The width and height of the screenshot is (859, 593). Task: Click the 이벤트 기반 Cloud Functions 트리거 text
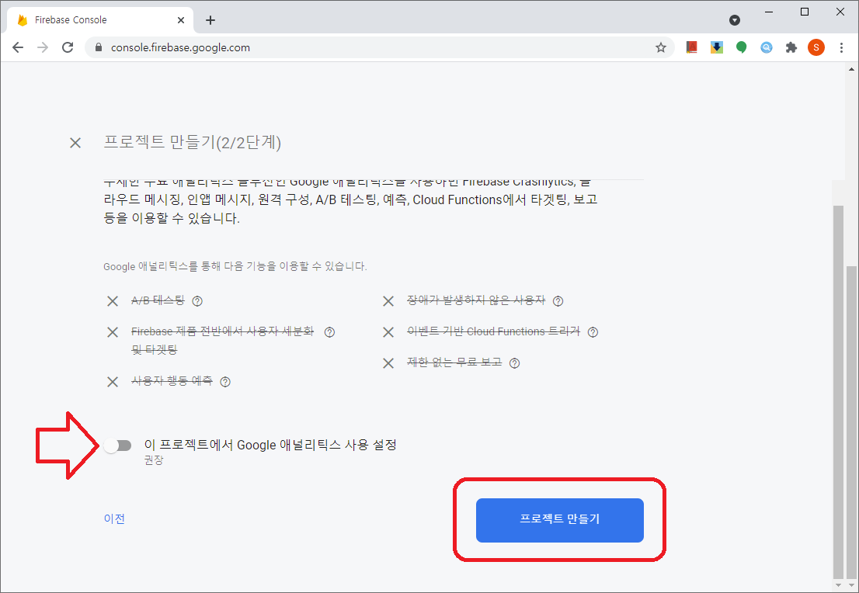tap(494, 331)
